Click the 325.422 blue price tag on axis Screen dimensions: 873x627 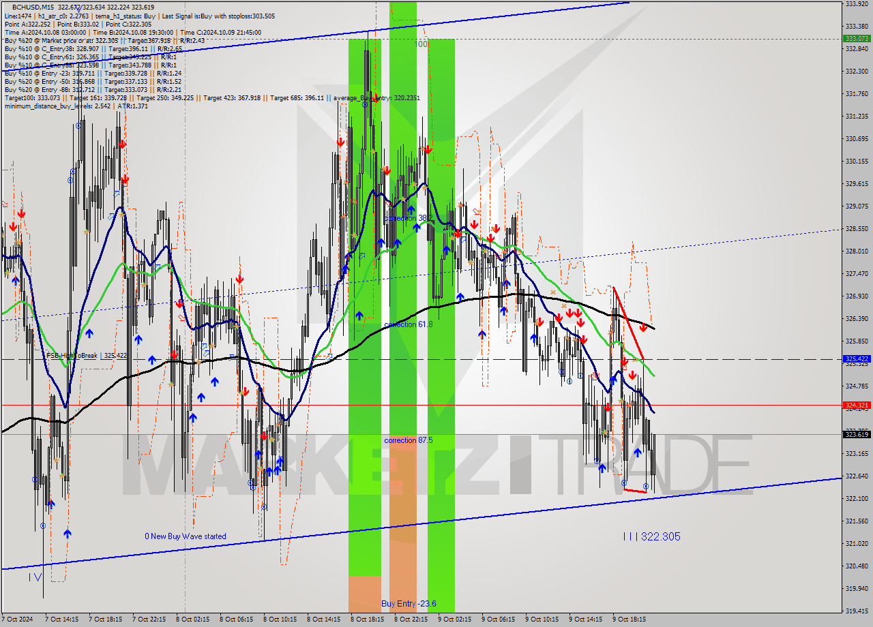pyautogui.click(x=856, y=358)
